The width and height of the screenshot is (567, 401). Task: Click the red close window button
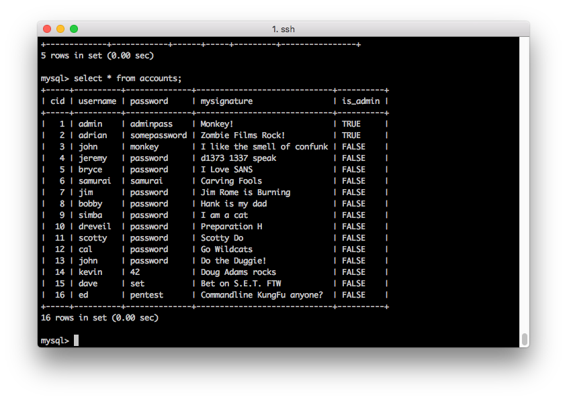[x=47, y=29]
